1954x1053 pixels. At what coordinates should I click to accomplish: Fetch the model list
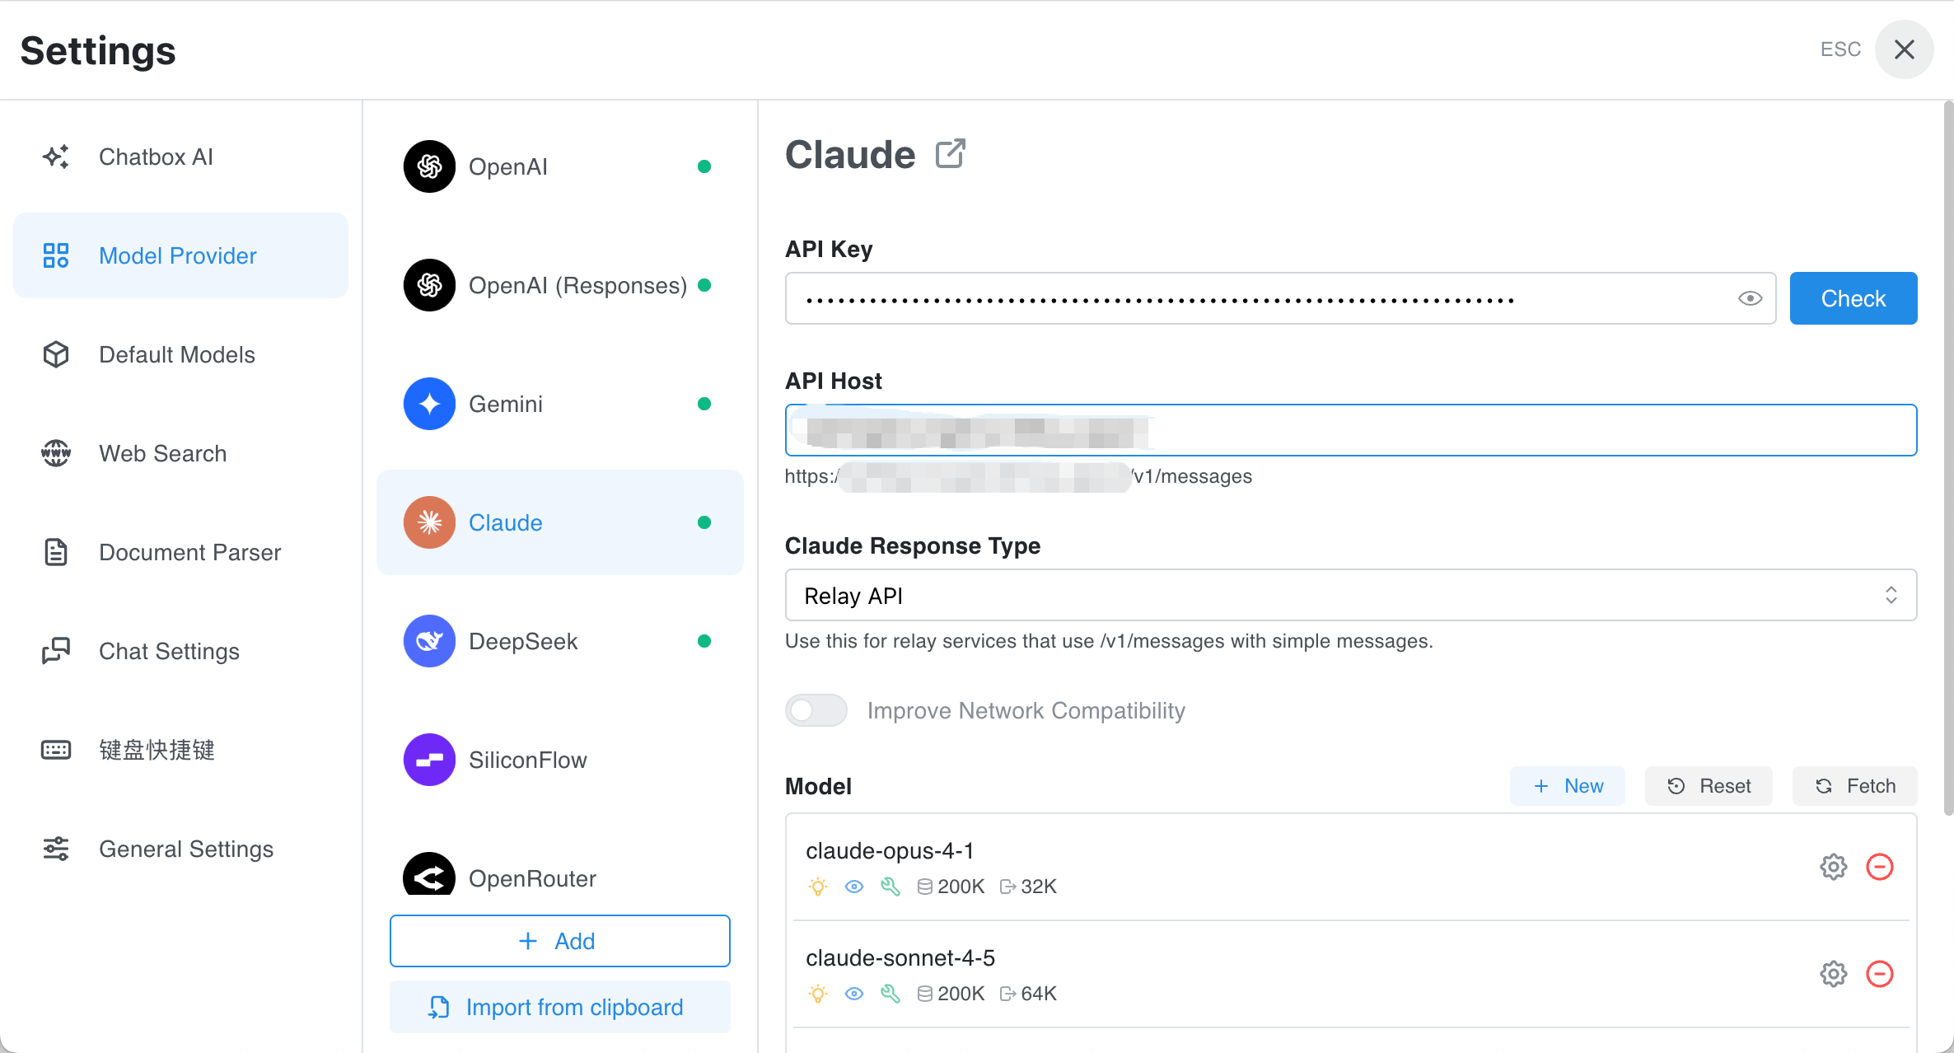click(x=1855, y=786)
